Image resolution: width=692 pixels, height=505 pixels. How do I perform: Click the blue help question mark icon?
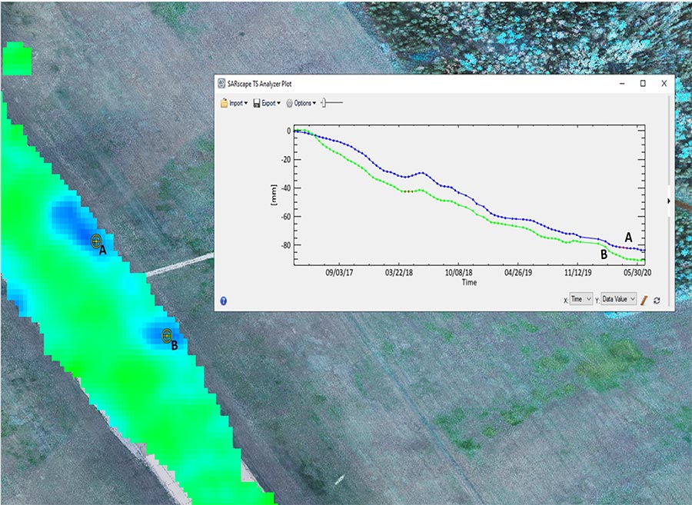(x=223, y=301)
